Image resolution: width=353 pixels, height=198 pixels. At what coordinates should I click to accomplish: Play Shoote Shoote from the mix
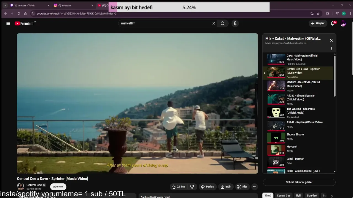(298, 138)
